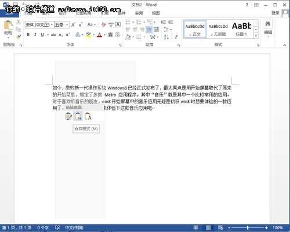Click the proofing check icon in status bar
The width and height of the screenshot is (290, 232).
(57, 227)
